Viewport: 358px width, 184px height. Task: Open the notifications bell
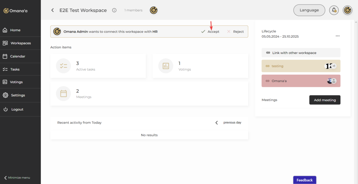click(x=334, y=10)
